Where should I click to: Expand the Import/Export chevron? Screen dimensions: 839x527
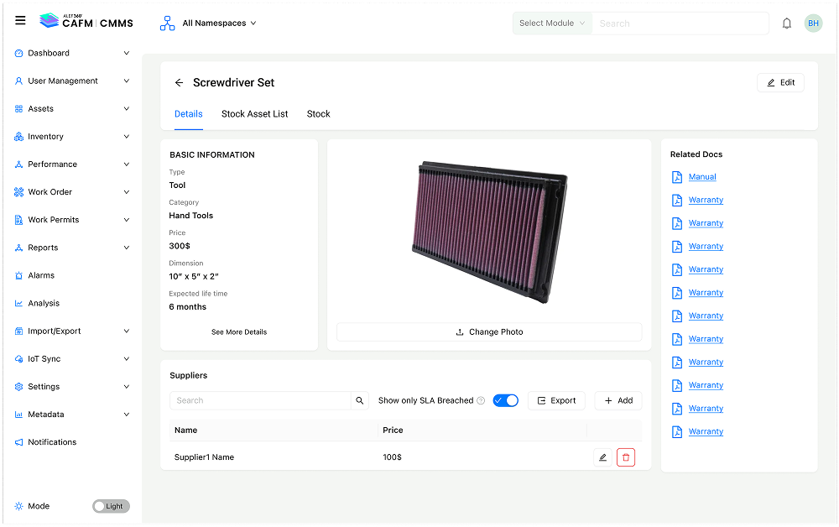pos(127,331)
